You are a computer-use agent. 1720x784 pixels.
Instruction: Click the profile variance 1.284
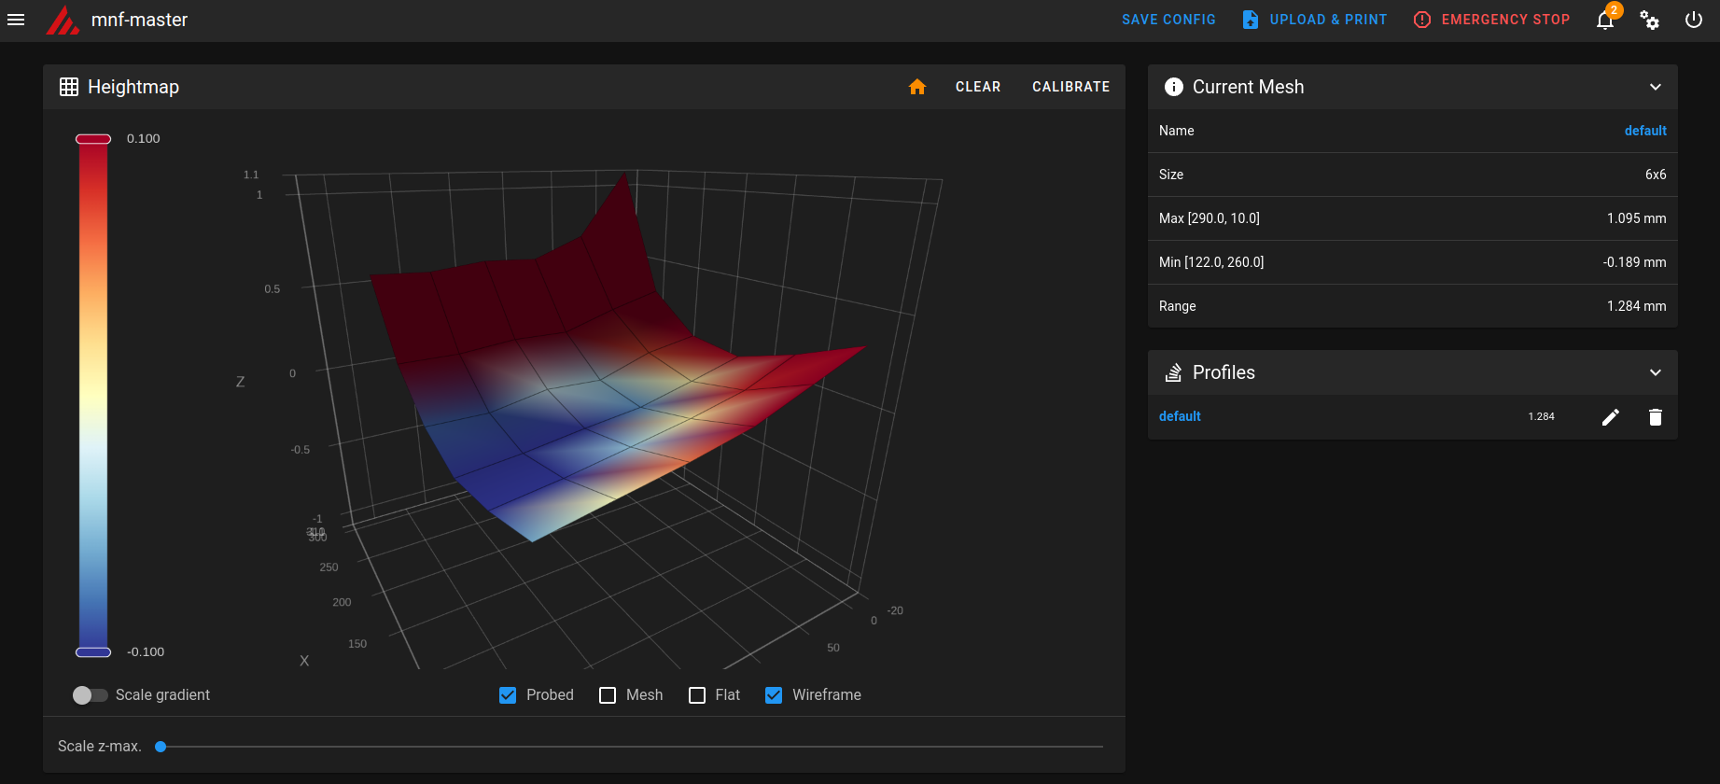[x=1541, y=416]
